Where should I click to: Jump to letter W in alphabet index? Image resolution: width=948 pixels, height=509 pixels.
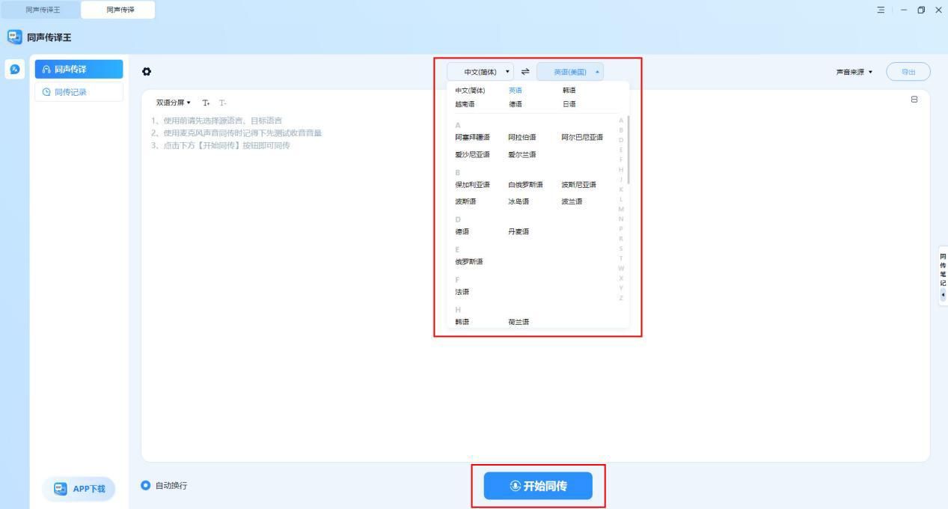tap(621, 268)
